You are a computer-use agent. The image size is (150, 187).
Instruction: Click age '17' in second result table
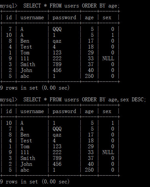(91, 135)
